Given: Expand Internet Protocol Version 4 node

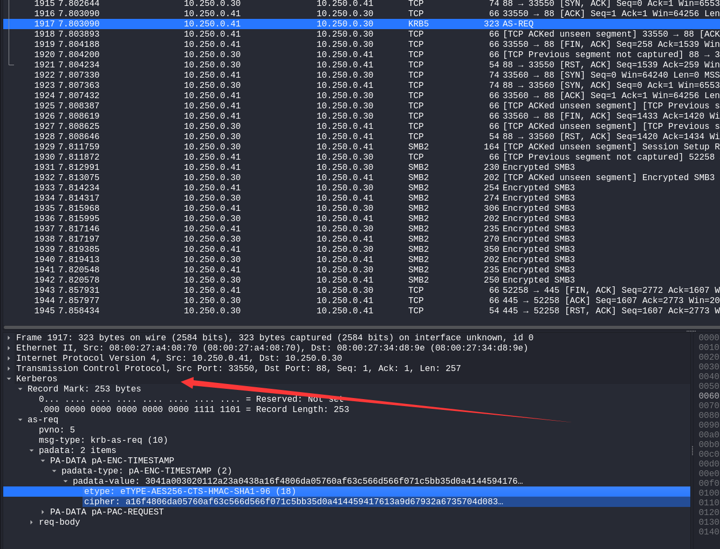Looking at the screenshot, I should click(x=9, y=358).
